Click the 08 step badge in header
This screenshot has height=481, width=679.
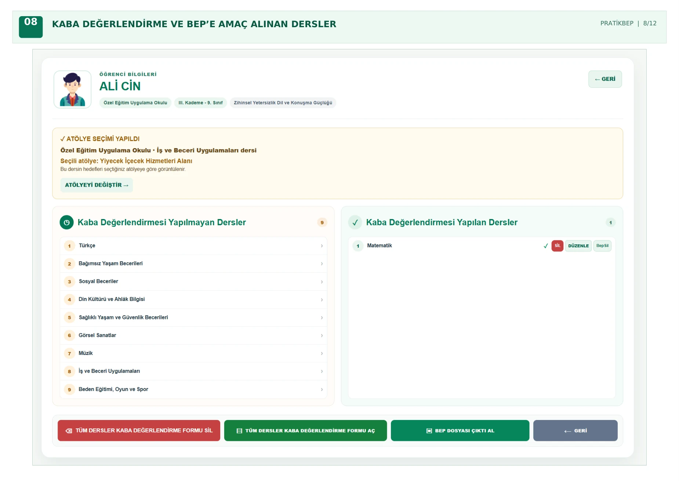tap(31, 27)
